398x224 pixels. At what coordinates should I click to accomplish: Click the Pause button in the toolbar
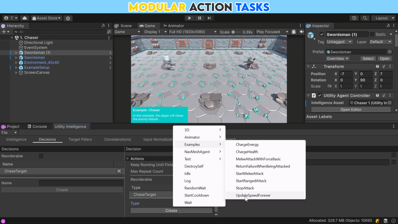(x=199, y=18)
